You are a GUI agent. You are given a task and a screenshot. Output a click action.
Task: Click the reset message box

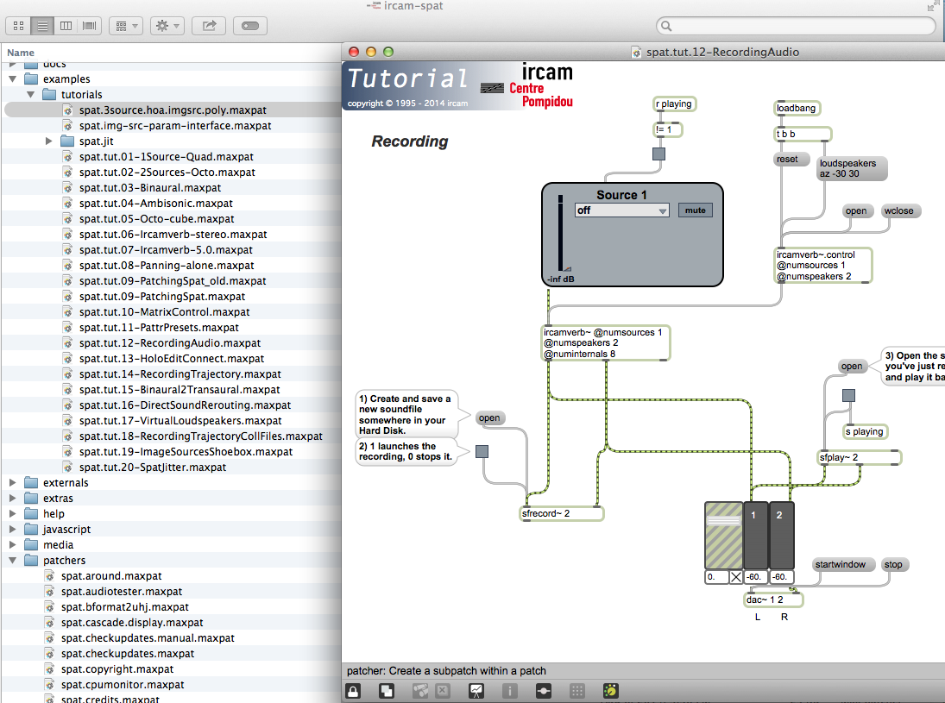coord(791,159)
